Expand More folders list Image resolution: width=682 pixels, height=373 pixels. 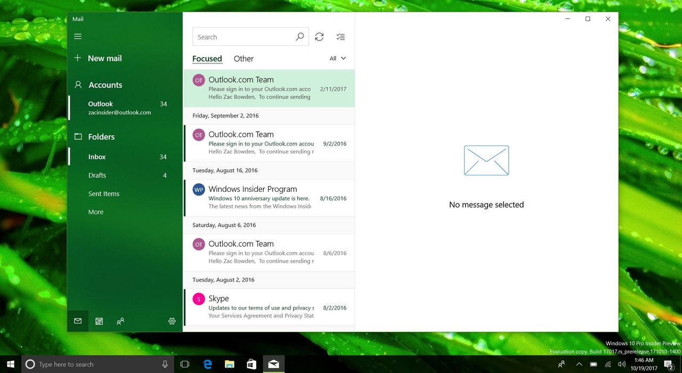(x=96, y=212)
